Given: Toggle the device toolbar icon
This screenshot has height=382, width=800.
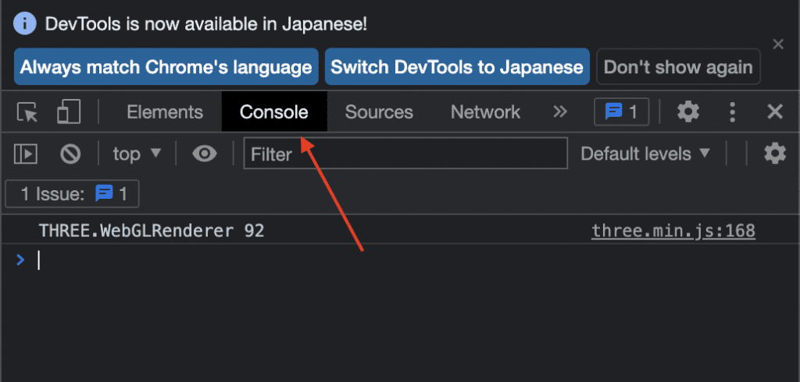Looking at the screenshot, I should (x=69, y=111).
